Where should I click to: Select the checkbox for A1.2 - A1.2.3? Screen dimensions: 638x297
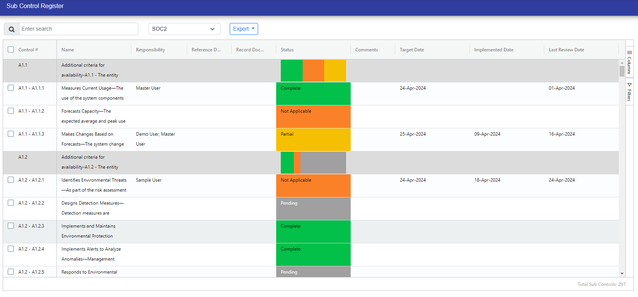[11, 226]
